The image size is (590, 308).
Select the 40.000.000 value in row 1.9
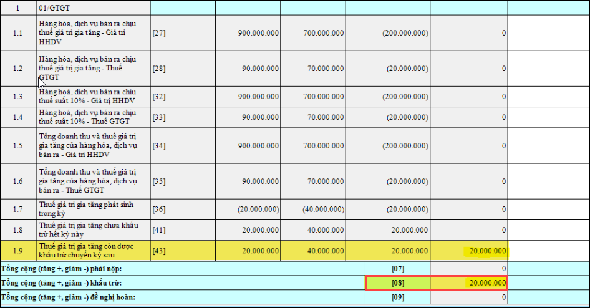326,251
